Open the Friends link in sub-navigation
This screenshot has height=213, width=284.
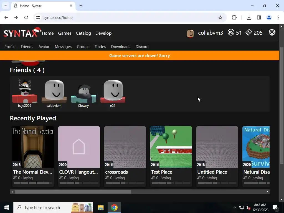point(27,47)
